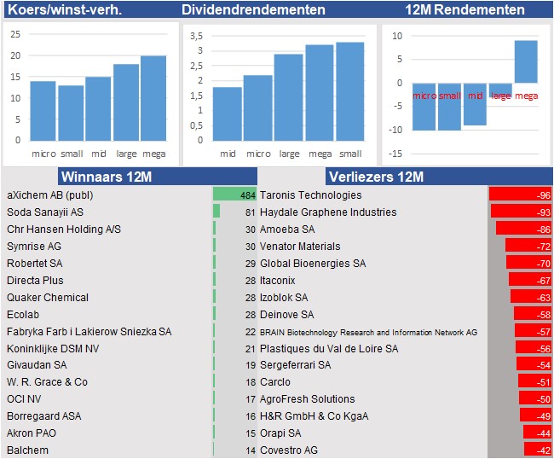The width and height of the screenshot is (554, 459).
Task: Click the red -50 bar
Action: click(x=535, y=398)
